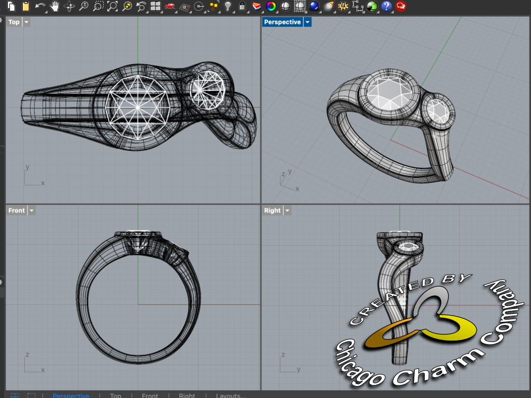Click the Zoom Extents icon
Viewport: 531px width, 398px height.
[112, 6]
